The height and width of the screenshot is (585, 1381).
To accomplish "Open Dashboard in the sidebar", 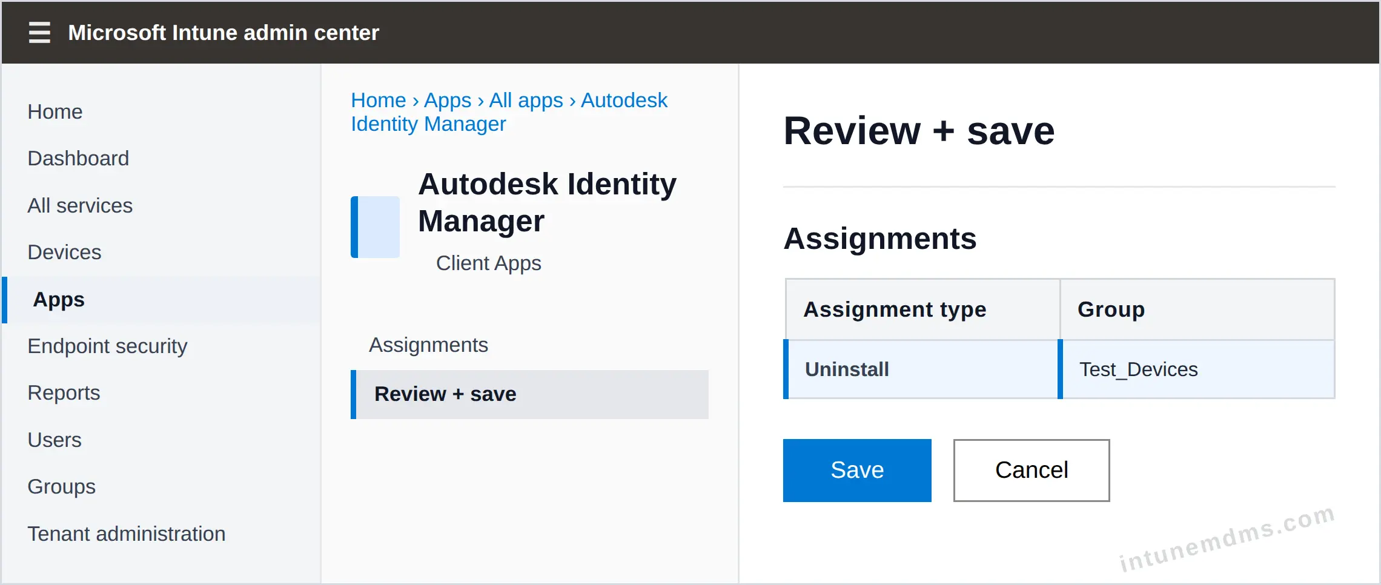I will [x=78, y=159].
